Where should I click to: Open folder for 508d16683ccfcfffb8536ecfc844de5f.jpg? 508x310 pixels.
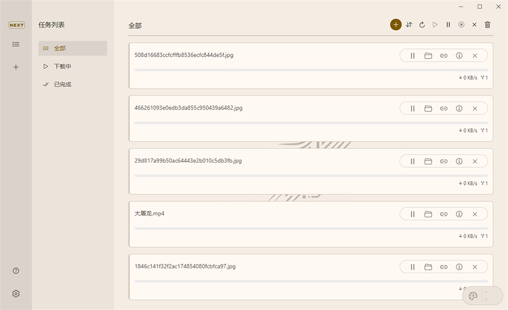[x=428, y=56]
